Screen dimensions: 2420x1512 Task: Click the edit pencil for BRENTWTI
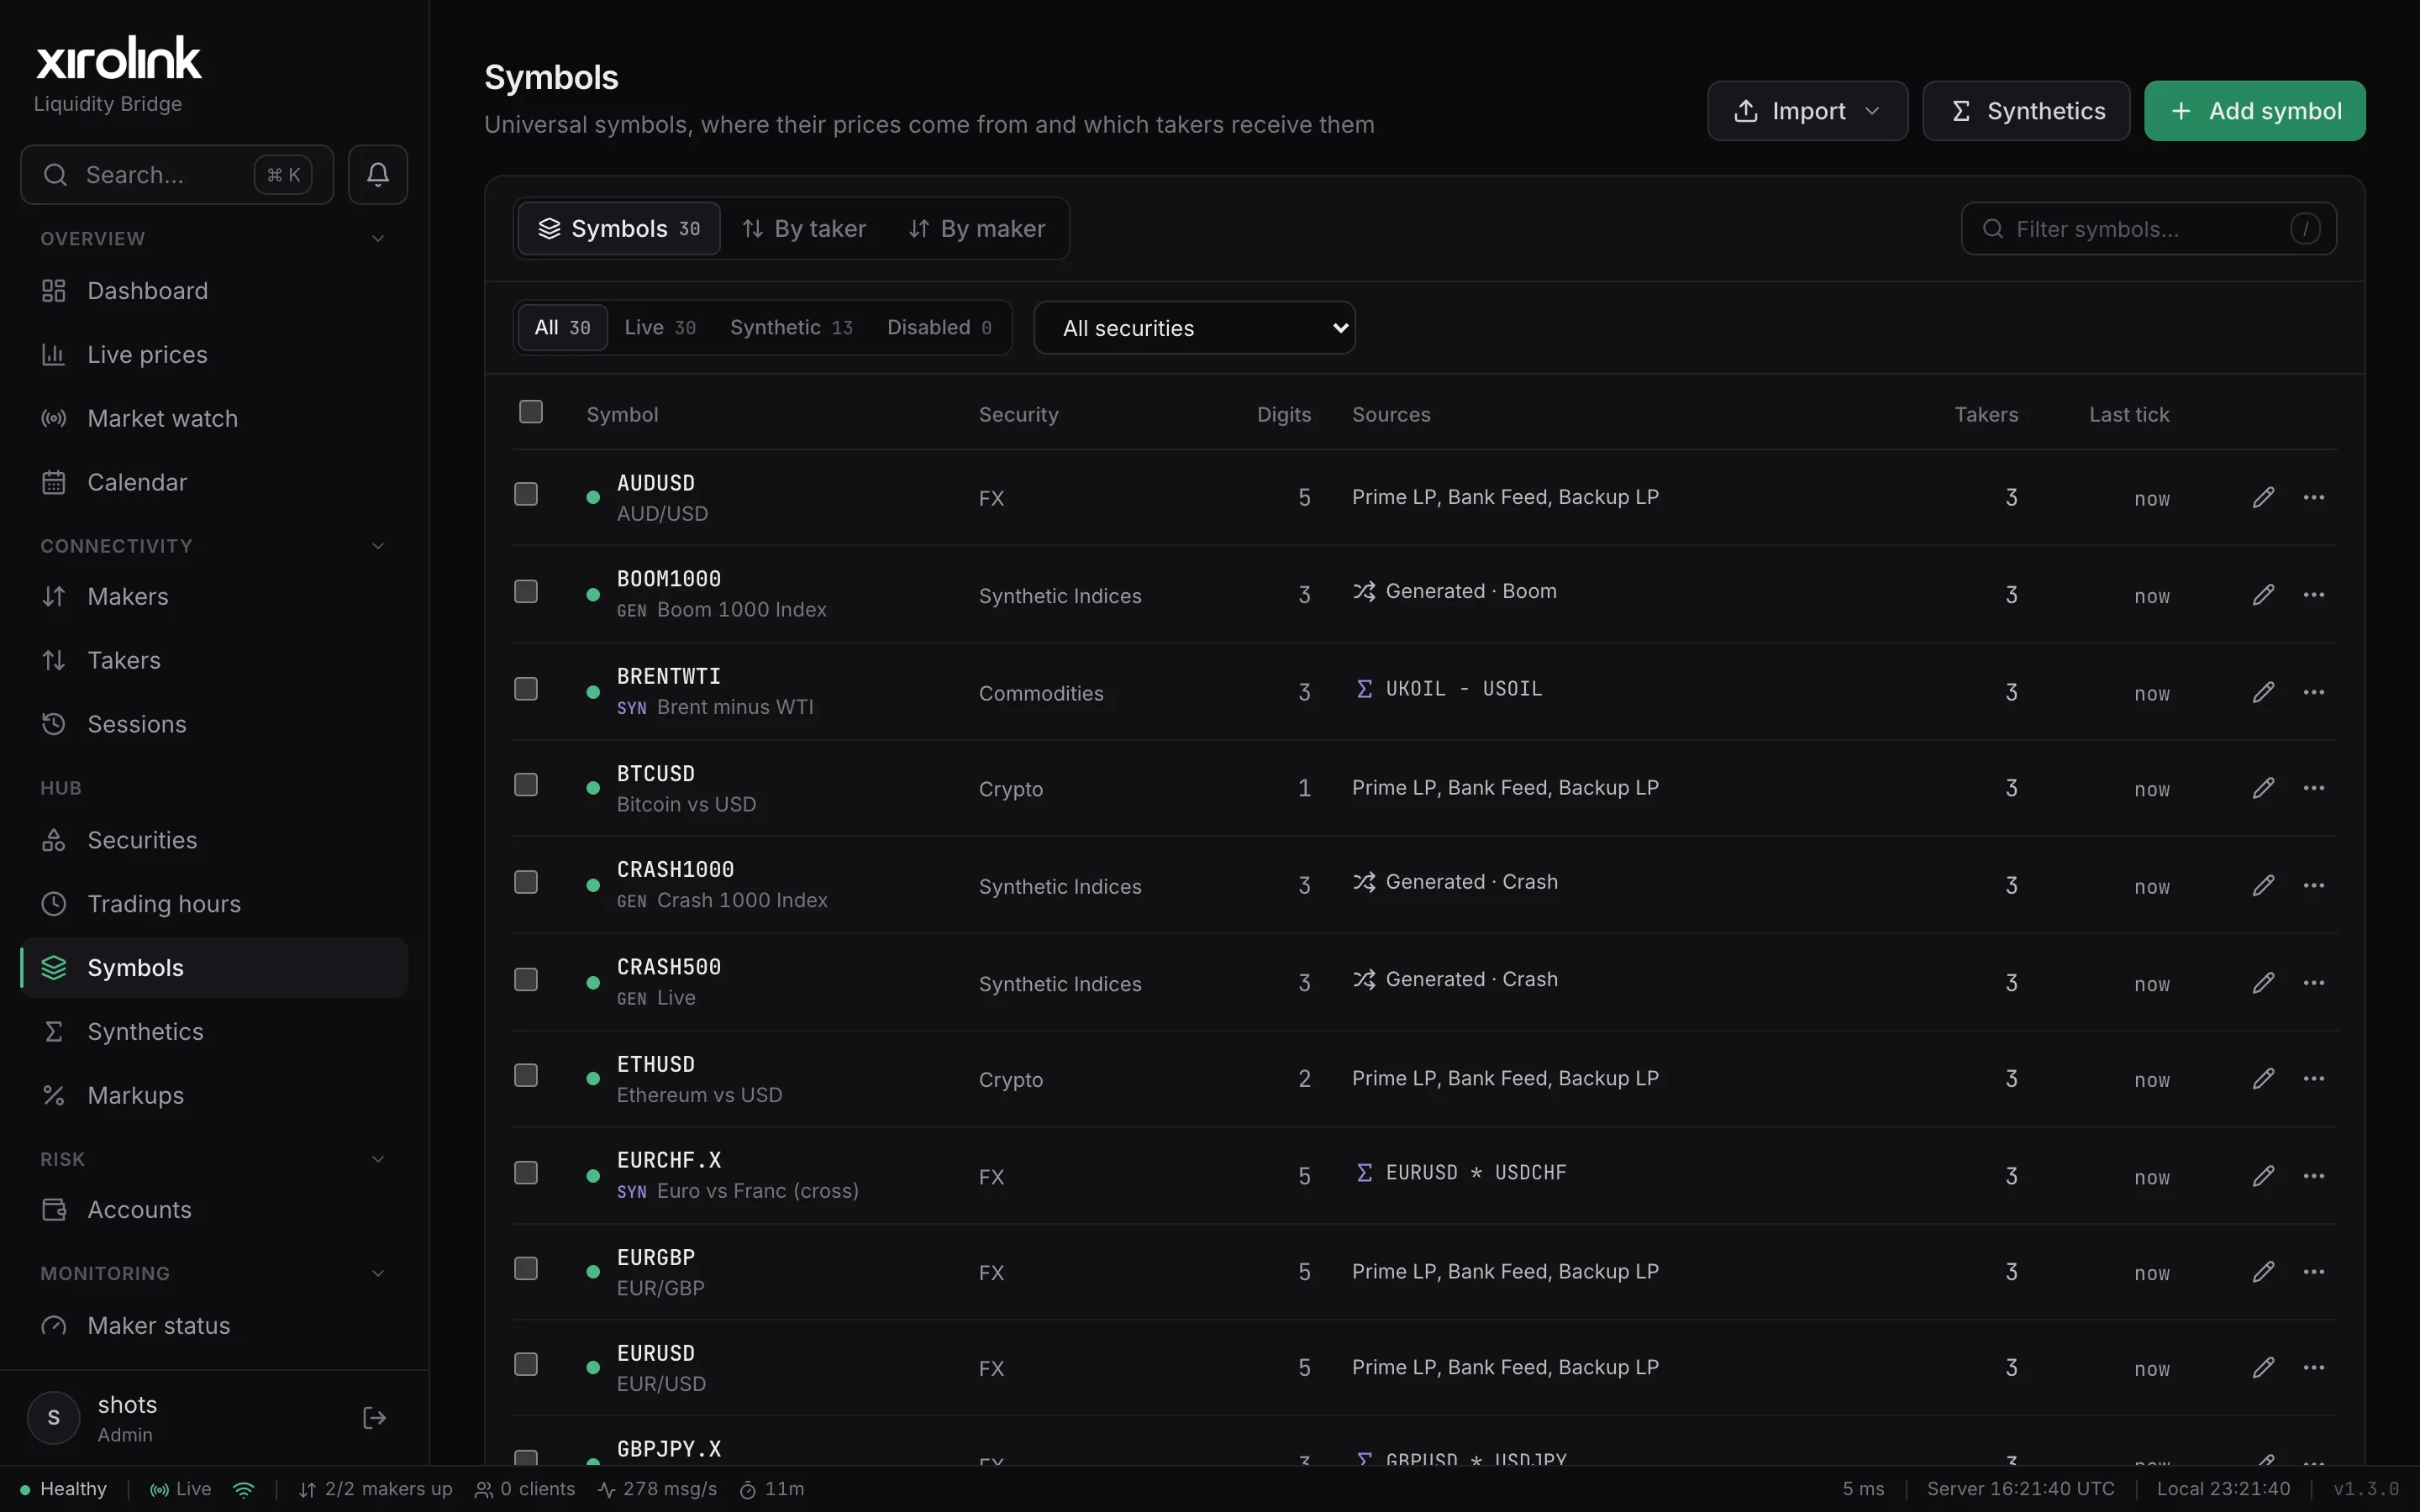[x=2264, y=692]
